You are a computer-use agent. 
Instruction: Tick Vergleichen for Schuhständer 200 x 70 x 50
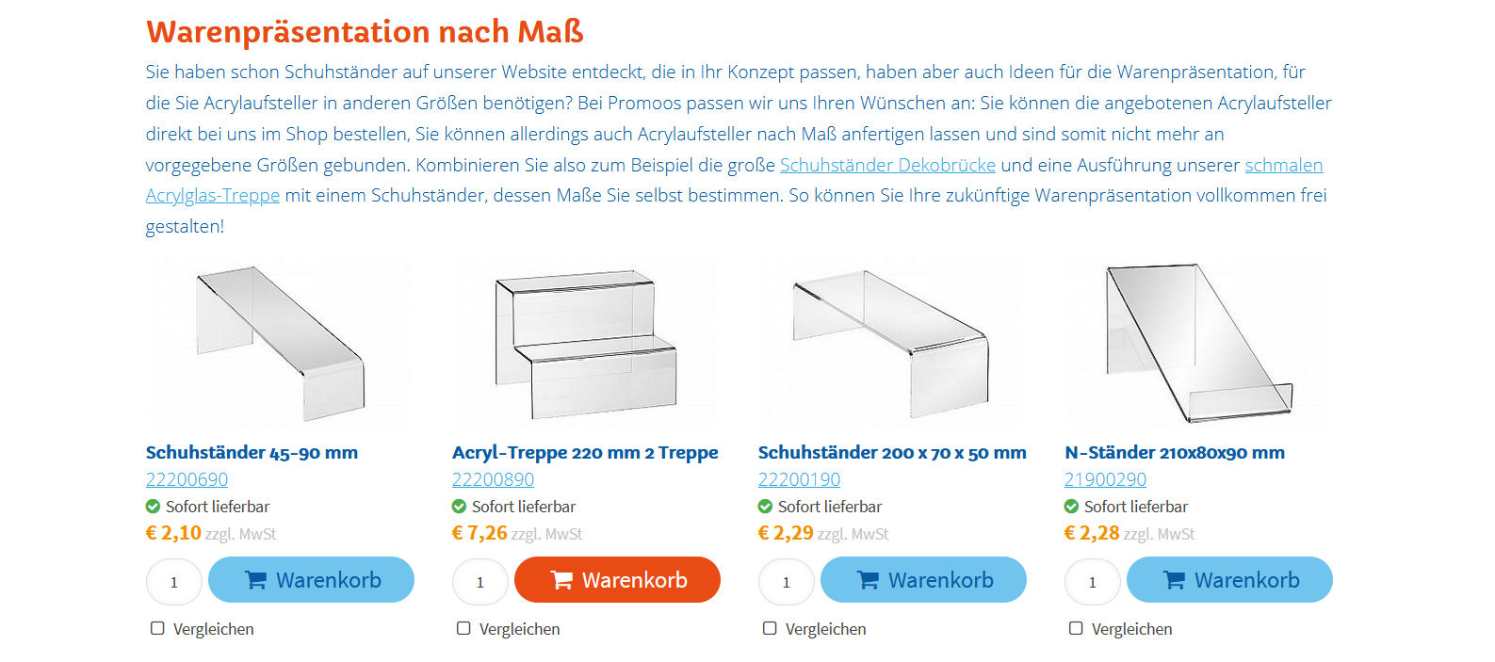(770, 628)
